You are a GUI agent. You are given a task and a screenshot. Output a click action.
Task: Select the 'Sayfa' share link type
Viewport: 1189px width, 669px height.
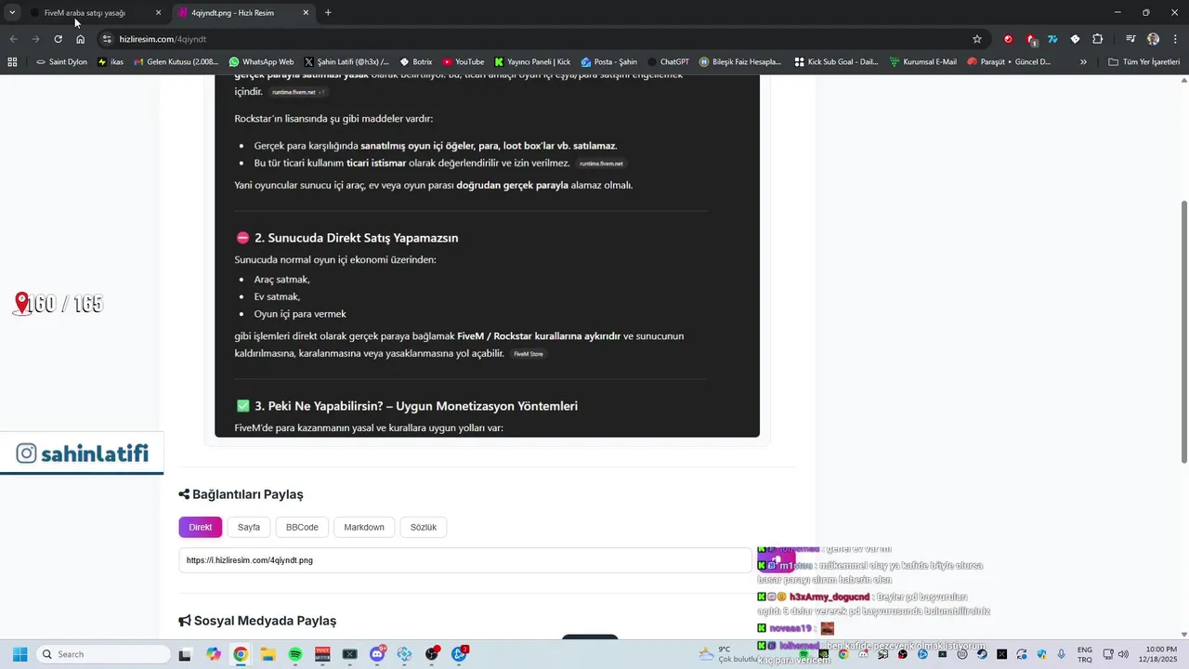coord(249,527)
